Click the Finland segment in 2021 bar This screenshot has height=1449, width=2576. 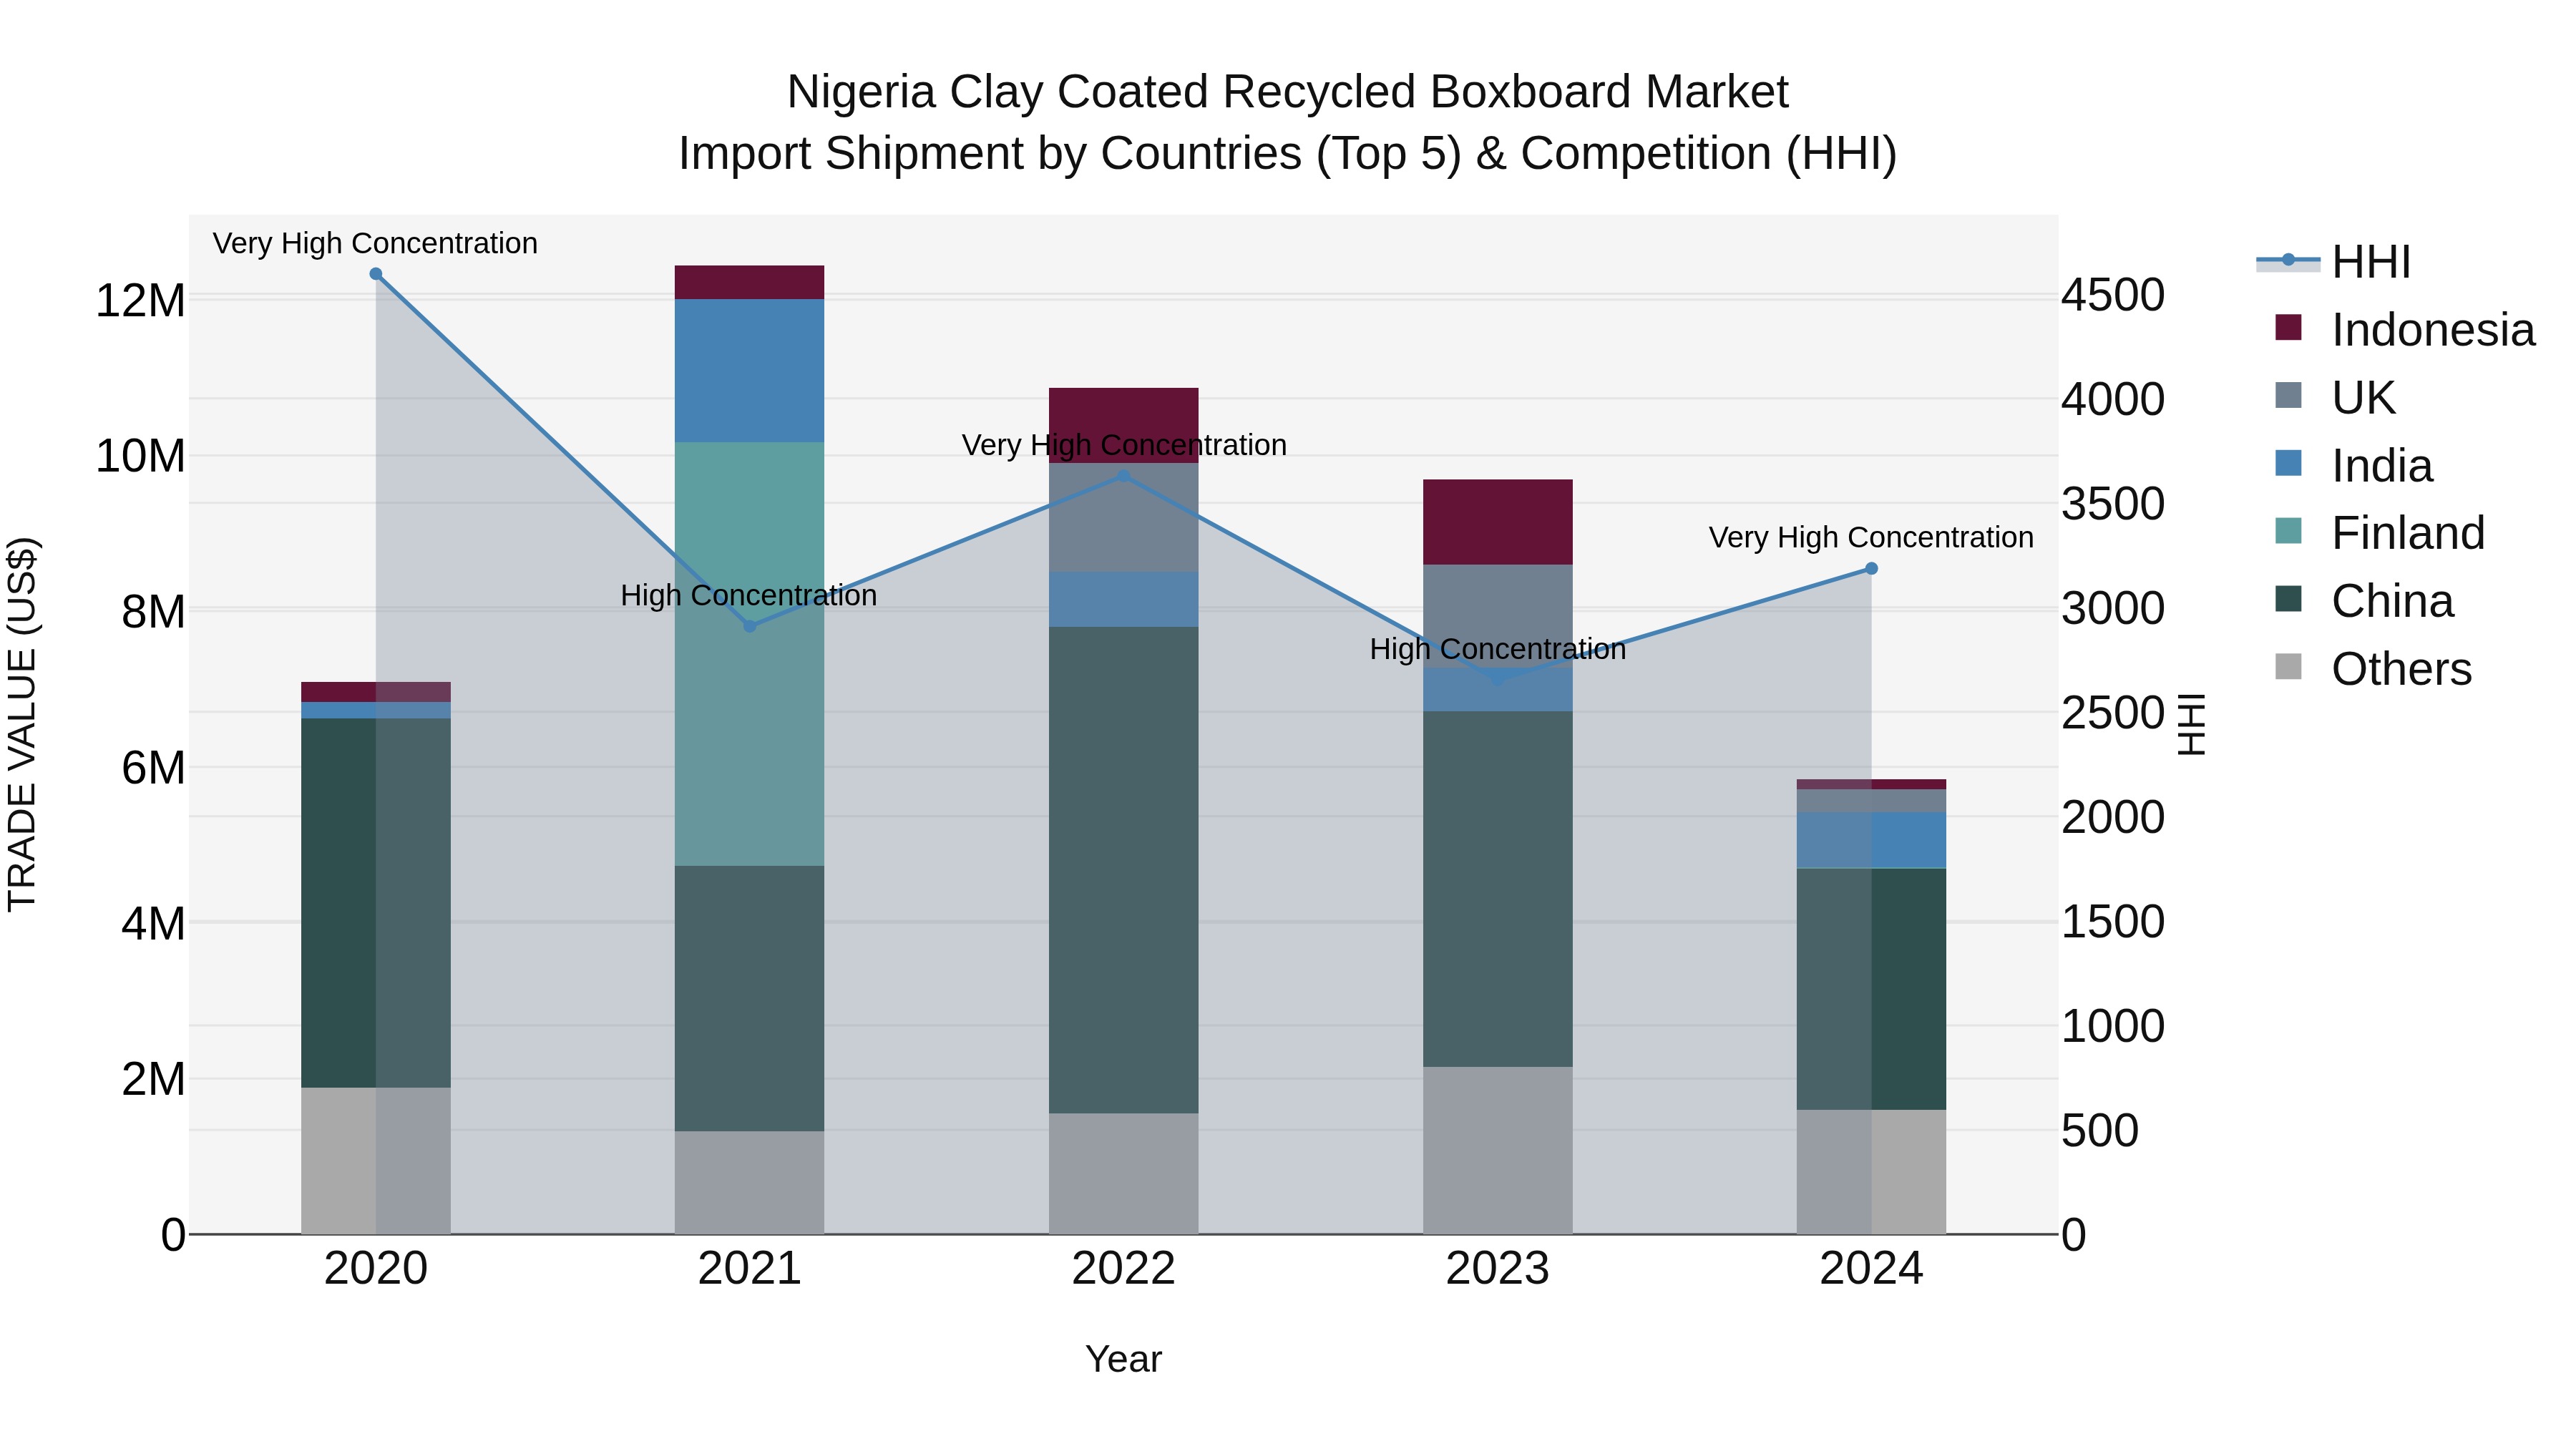click(x=750, y=654)
